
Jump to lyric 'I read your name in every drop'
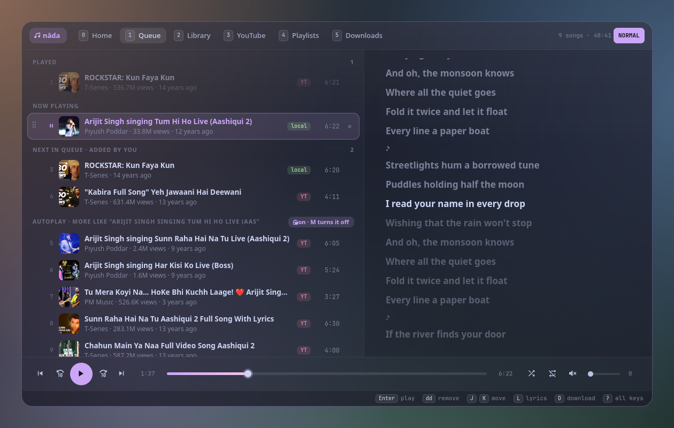tap(455, 204)
